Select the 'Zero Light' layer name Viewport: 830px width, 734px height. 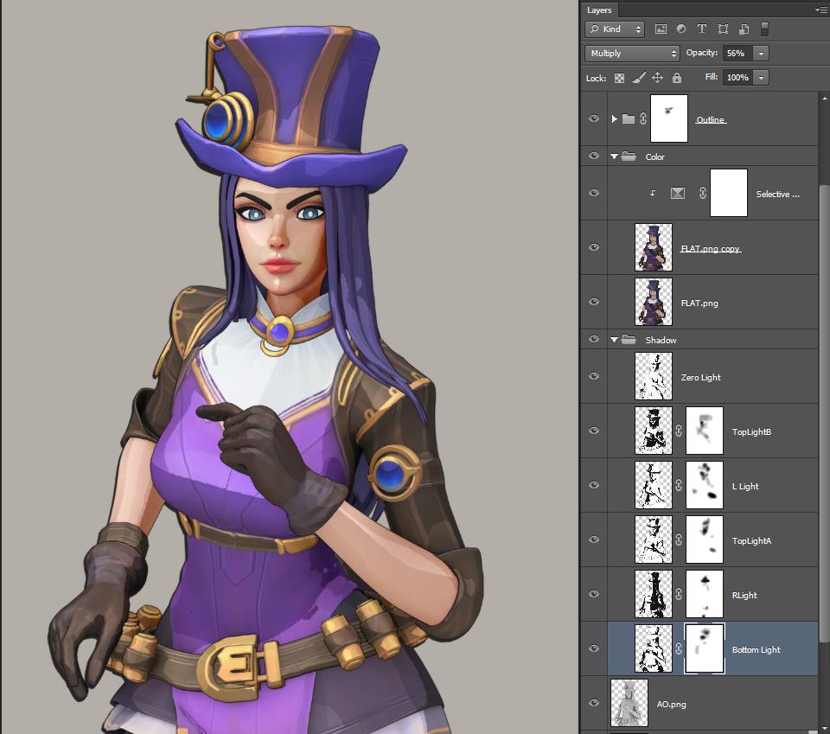pyautogui.click(x=701, y=377)
